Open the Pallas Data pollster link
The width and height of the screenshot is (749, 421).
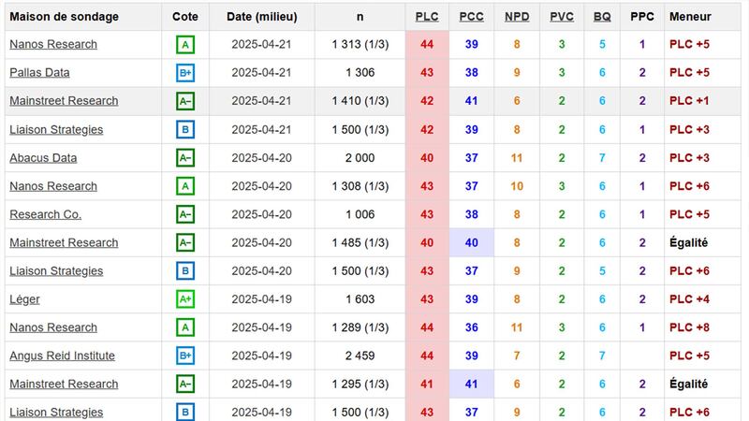pyautogui.click(x=39, y=73)
